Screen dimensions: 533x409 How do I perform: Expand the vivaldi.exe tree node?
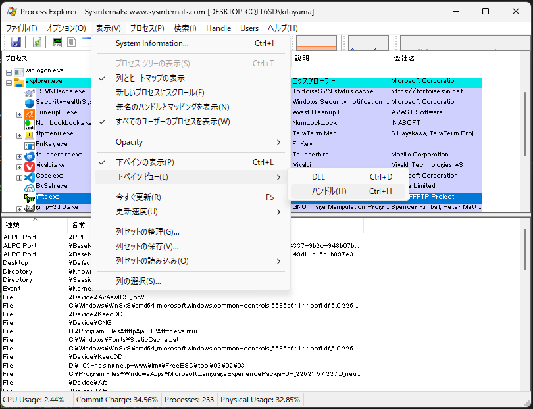point(19,167)
